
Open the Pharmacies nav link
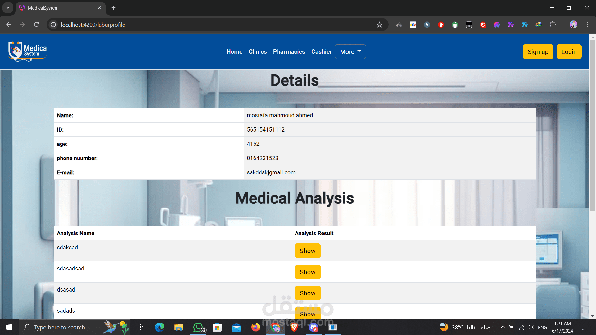[x=289, y=52]
